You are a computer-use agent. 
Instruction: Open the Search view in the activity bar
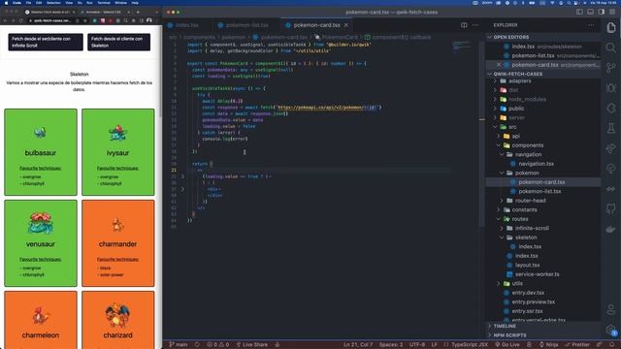[x=611, y=48]
